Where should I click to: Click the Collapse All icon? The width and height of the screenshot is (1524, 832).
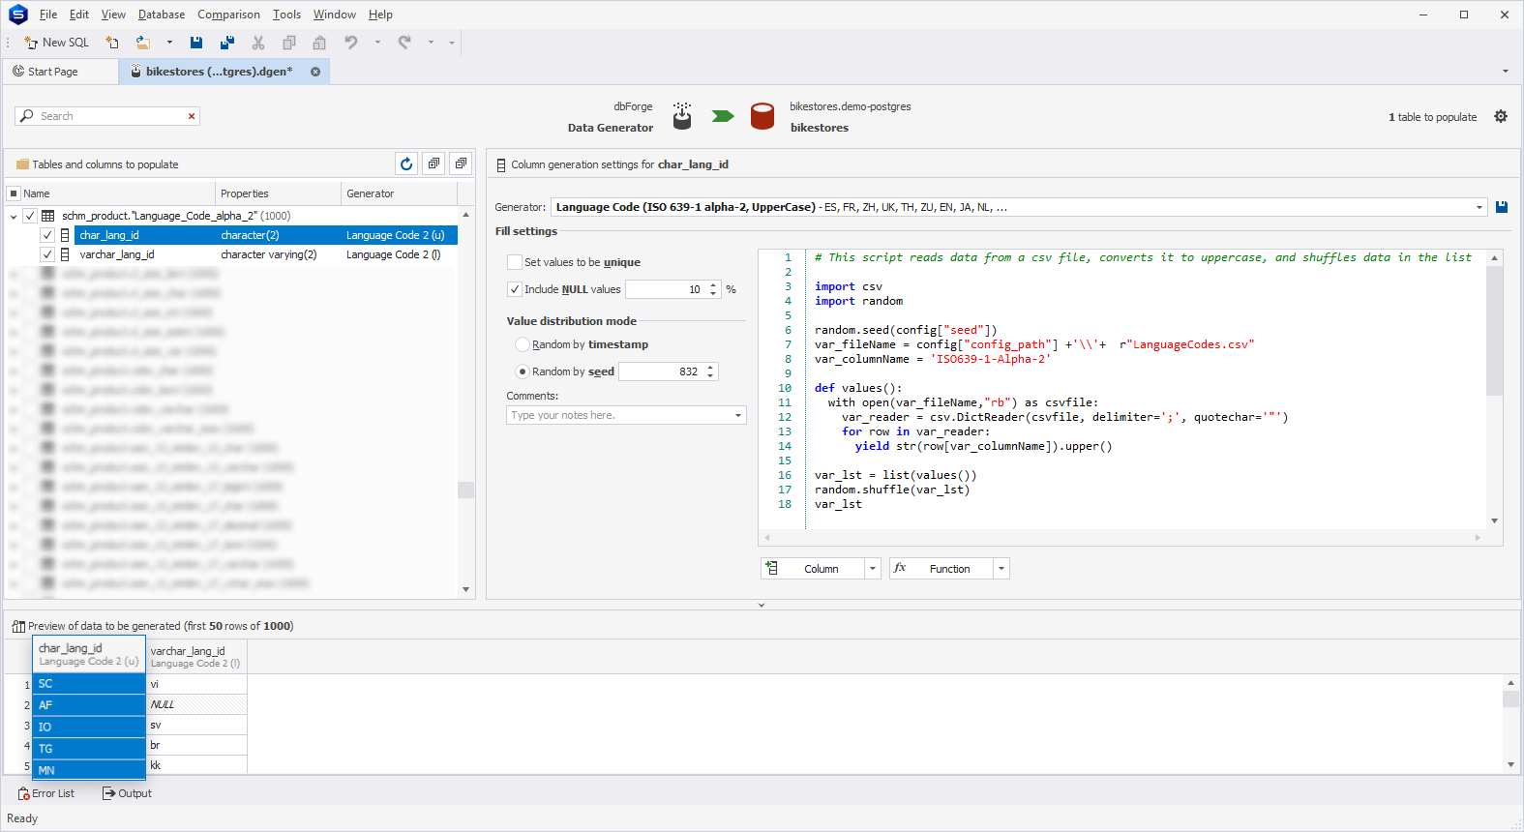pos(461,164)
